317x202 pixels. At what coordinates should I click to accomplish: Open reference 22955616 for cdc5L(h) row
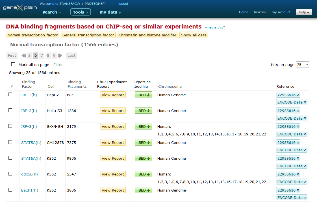(288, 174)
